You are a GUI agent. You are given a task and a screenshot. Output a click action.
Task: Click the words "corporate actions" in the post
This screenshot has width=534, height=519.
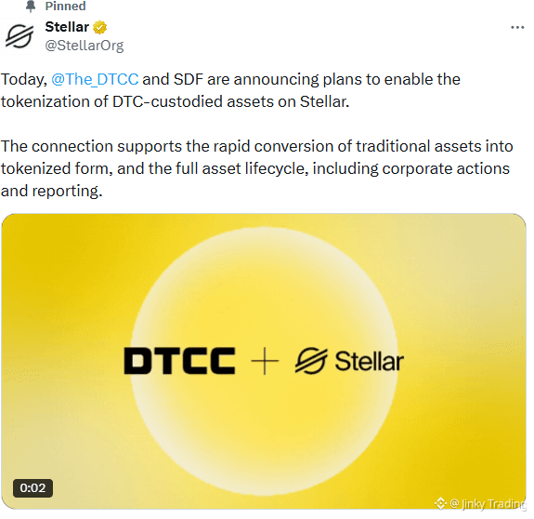pos(446,168)
